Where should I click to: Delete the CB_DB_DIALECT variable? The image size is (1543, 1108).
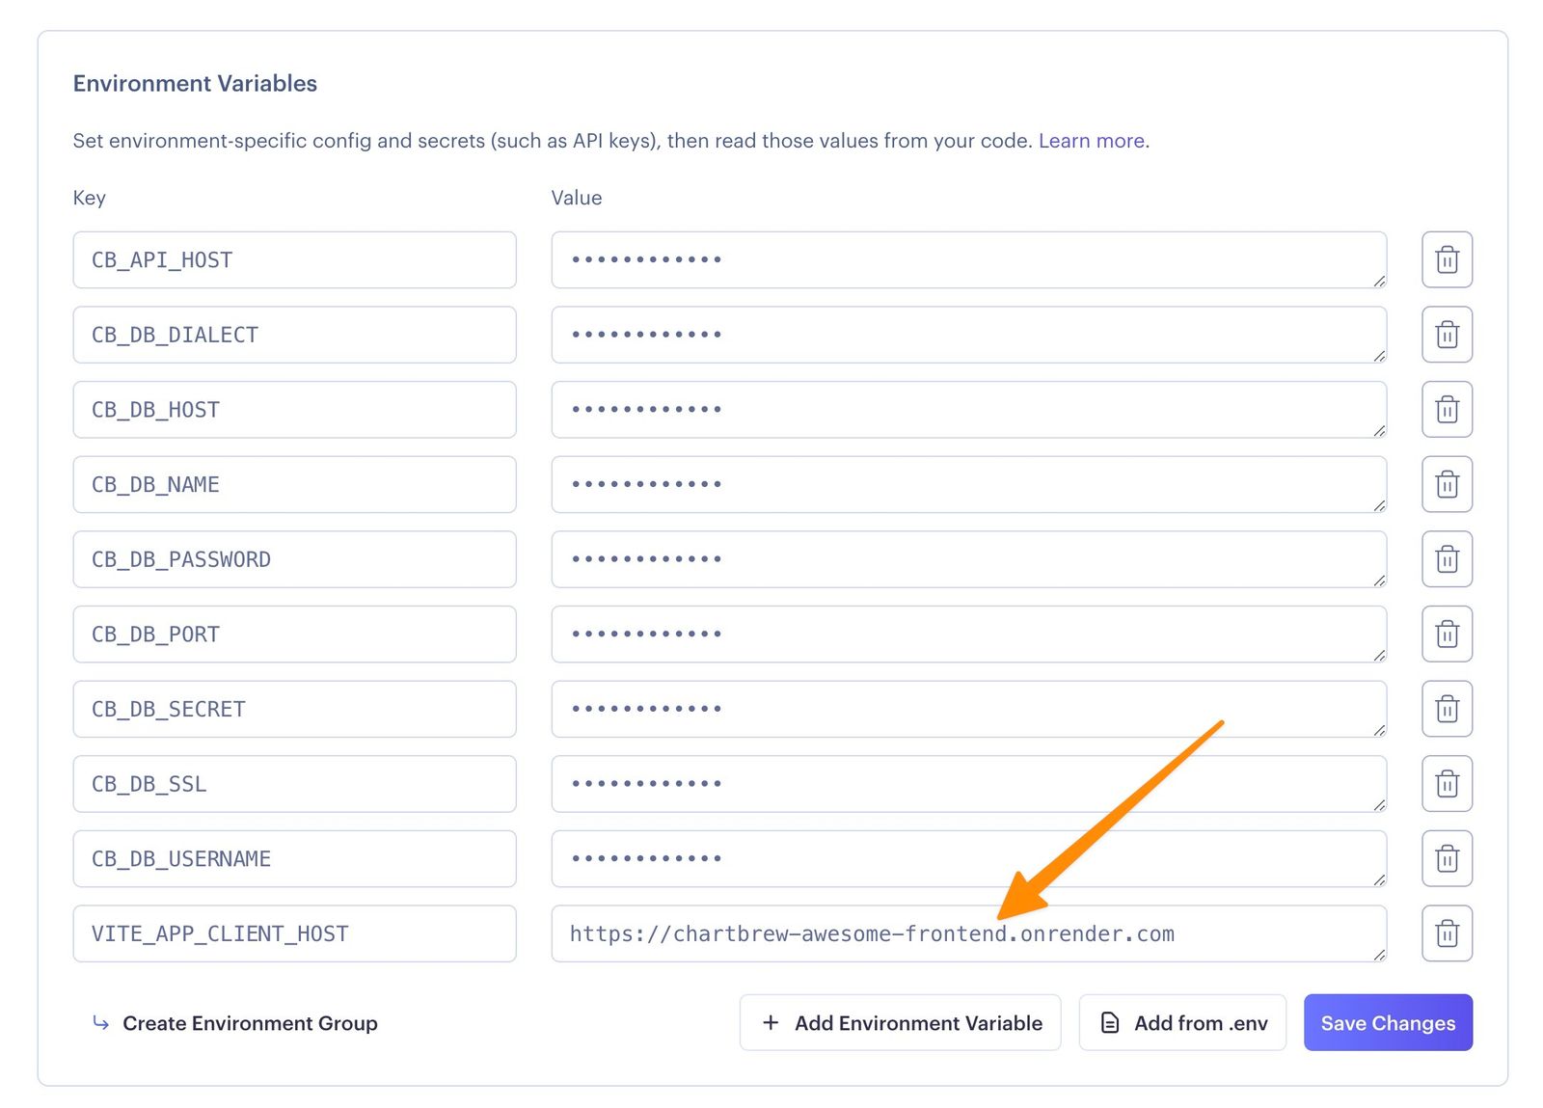[1447, 335]
